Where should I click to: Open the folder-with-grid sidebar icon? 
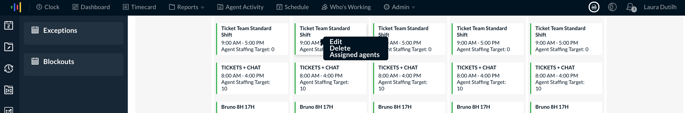coord(9,90)
